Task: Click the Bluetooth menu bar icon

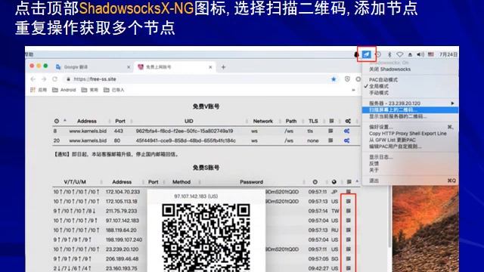Action: click(x=389, y=54)
